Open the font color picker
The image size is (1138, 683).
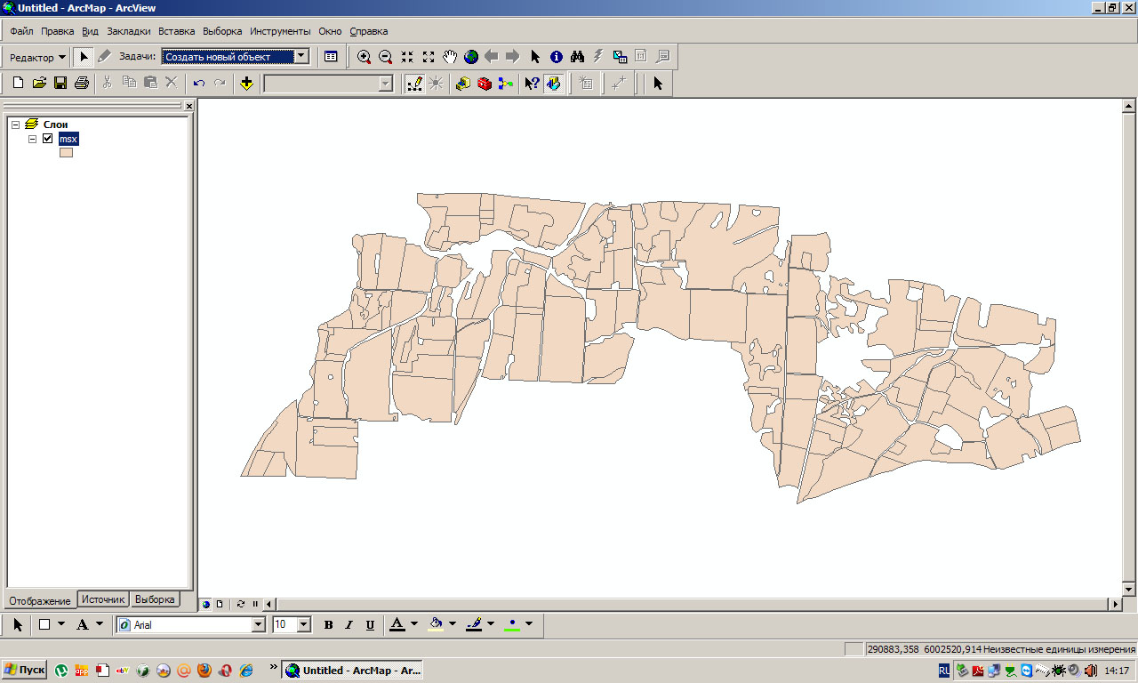(x=412, y=623)
